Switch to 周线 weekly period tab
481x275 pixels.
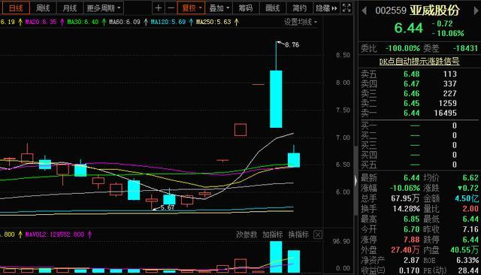pyautogui.click(x=43, y=8)
